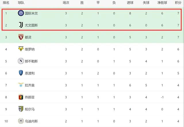This screenshot has height=127, width=184.
Task: Click the 场次 column header
Action: (x=66, y=3)
